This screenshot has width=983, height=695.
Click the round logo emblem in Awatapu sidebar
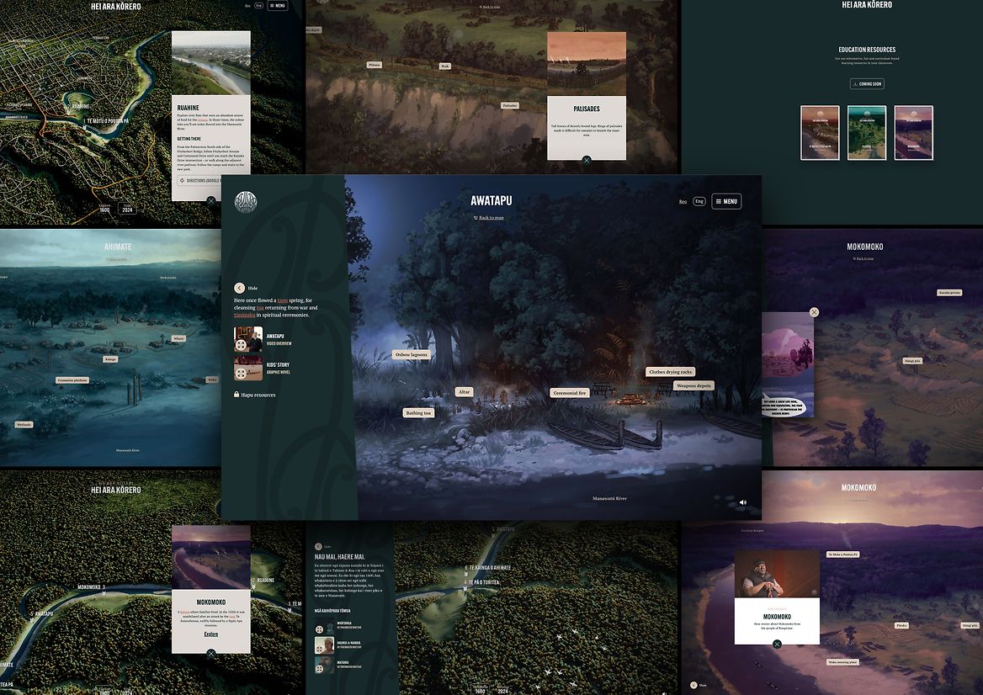click(x=245, y=202)
